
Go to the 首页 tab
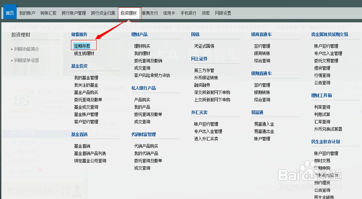[10, 13]
